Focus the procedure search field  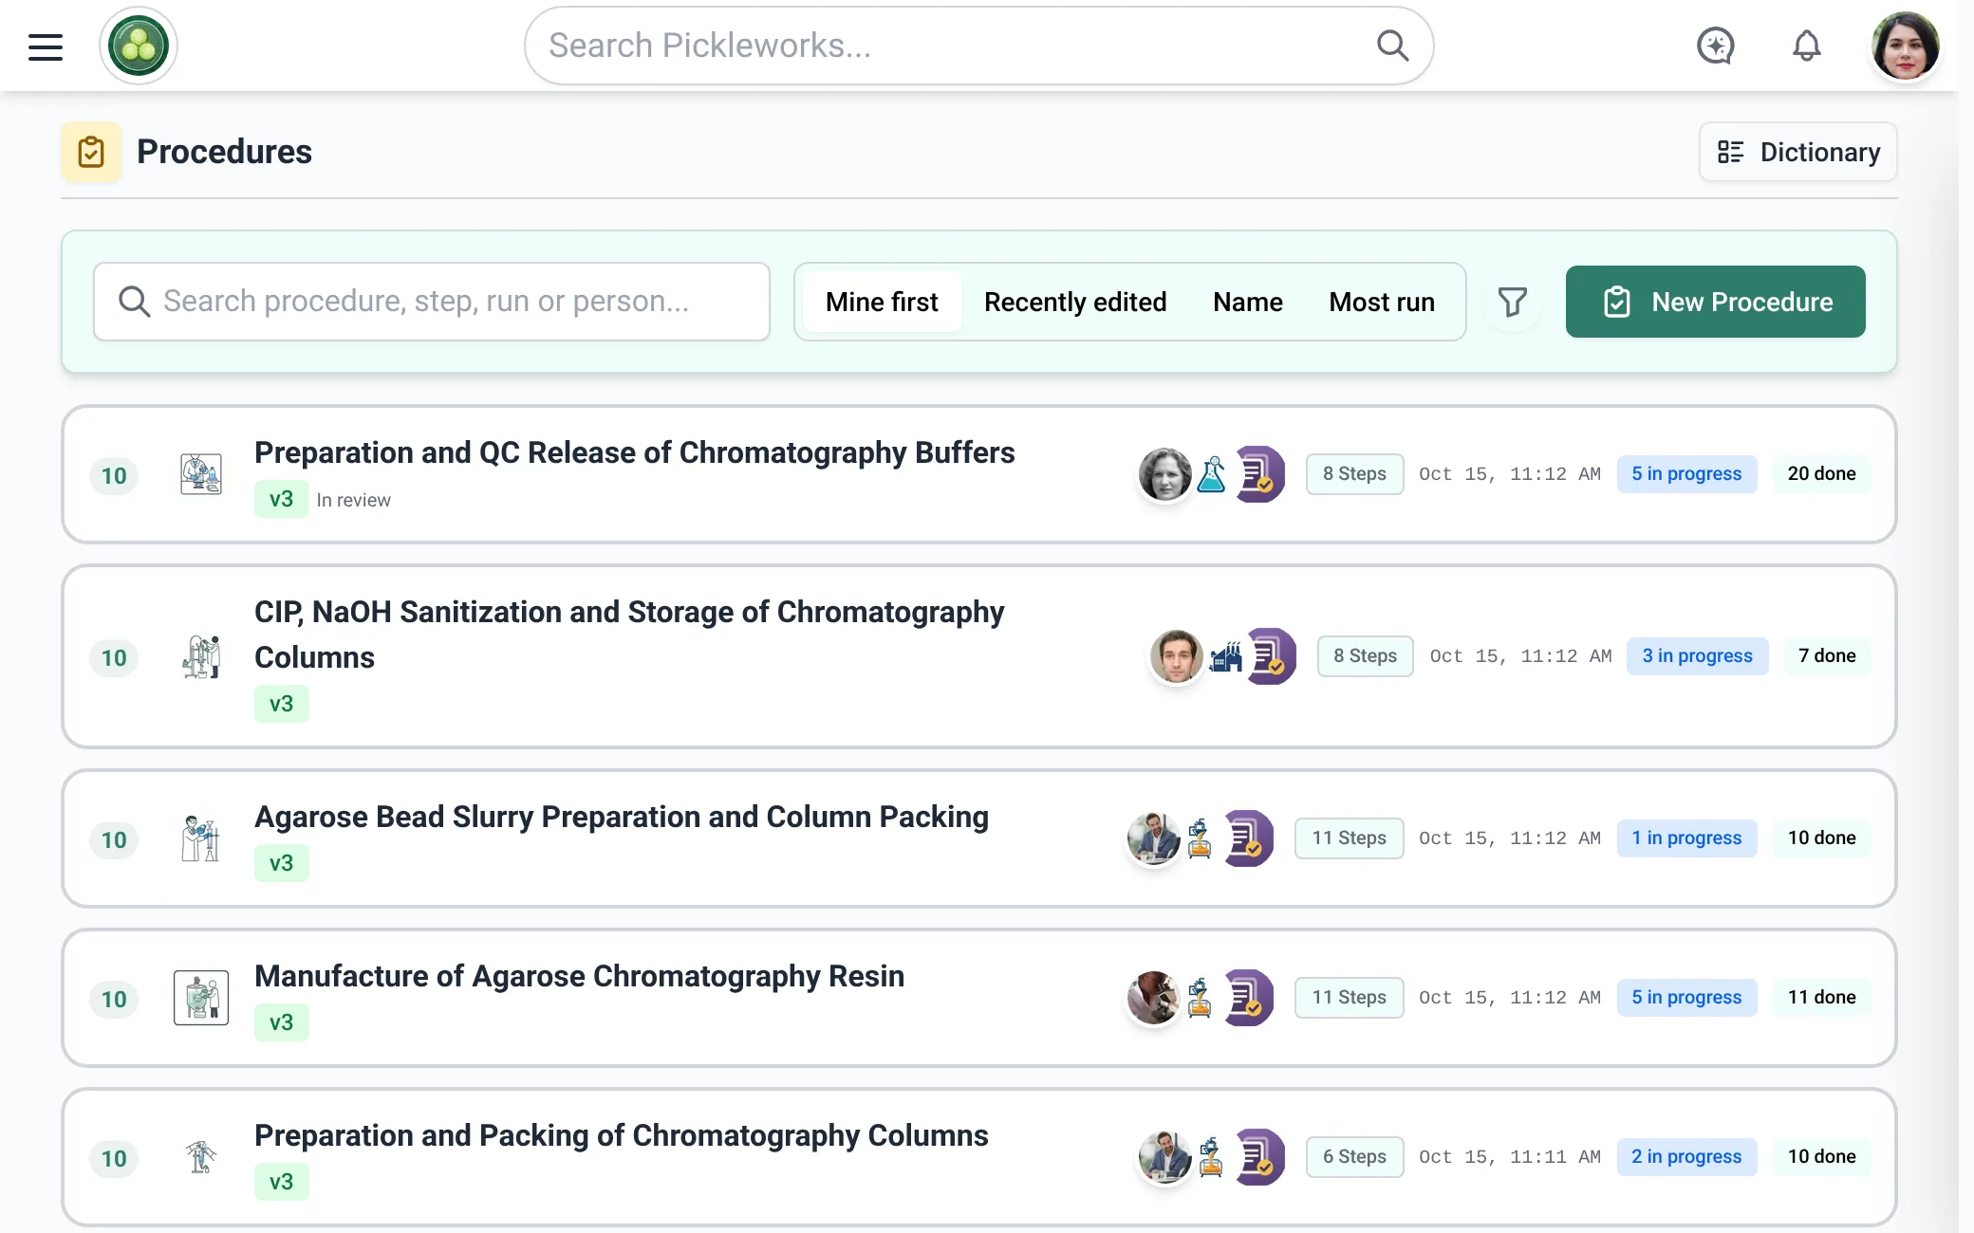(x=432, y=302)
